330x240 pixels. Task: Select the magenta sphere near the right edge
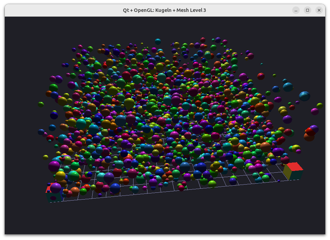click(x=315, y=112)
